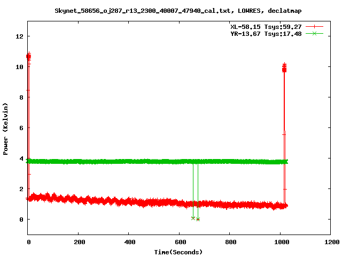This screenshot has width=342, height=257.
Task: Click the x-axis tick label 800
Action: (x=230, y=242)
